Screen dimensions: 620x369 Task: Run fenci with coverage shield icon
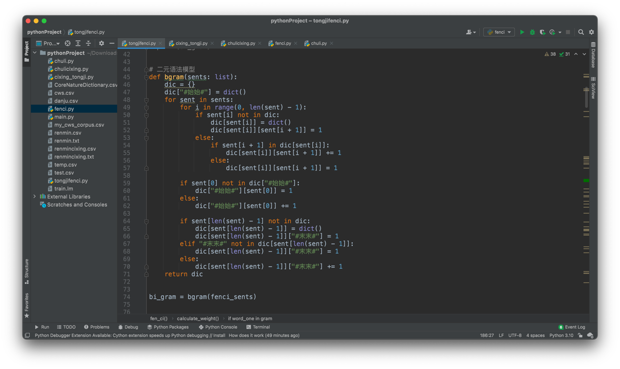[x=542, y=32]
